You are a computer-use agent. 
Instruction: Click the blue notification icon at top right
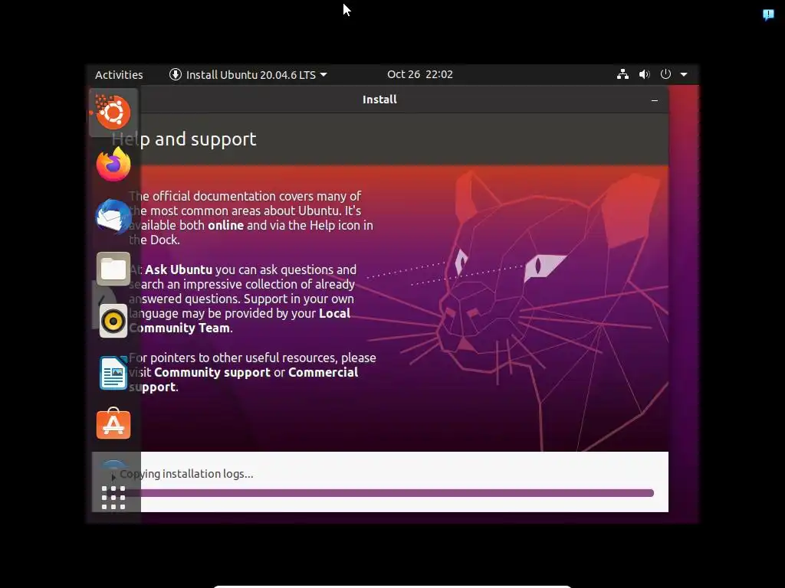tap(768, 15)
